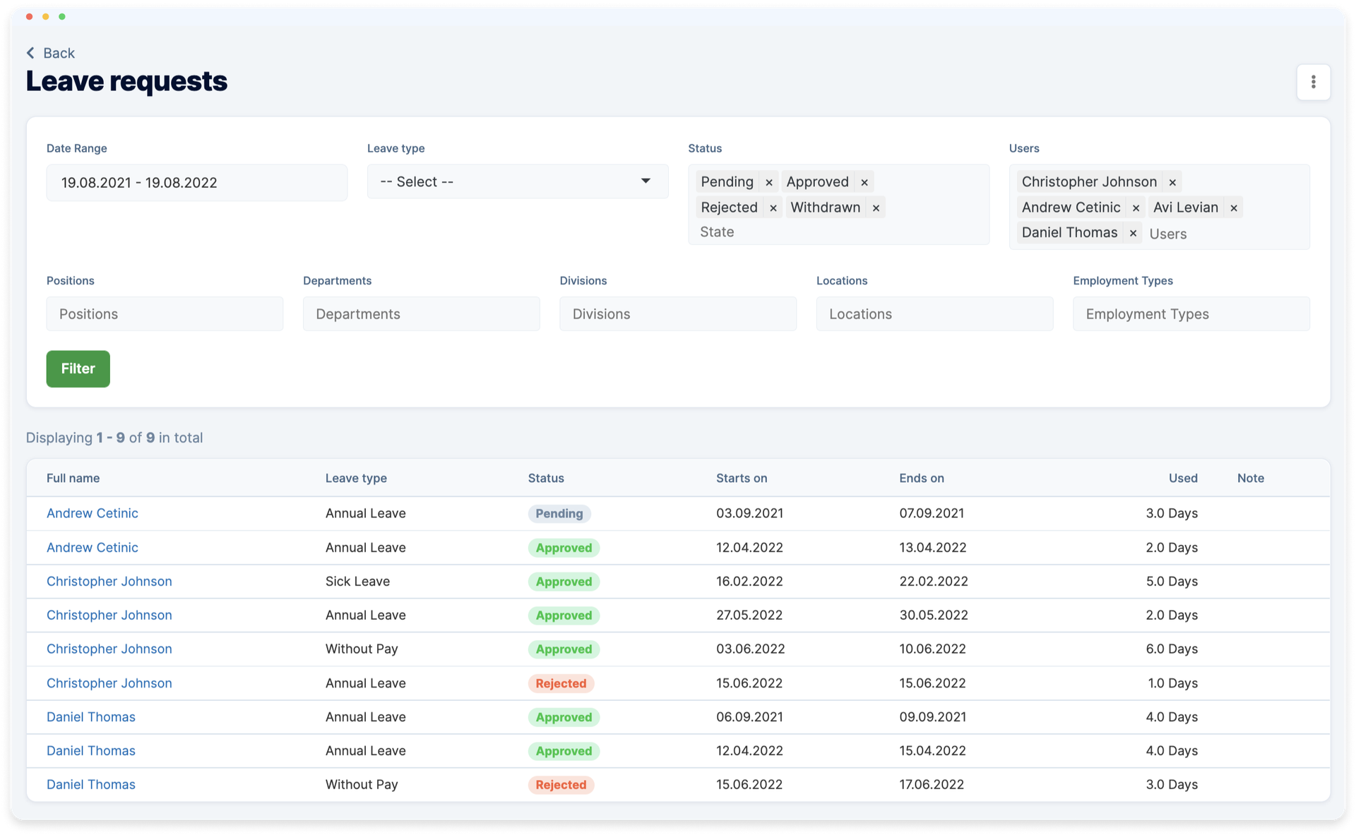The width and height of the screenshot is (1356, 835).
Task: Remove Andrew Cetinic from Users filter
Action: (1136, 208)
